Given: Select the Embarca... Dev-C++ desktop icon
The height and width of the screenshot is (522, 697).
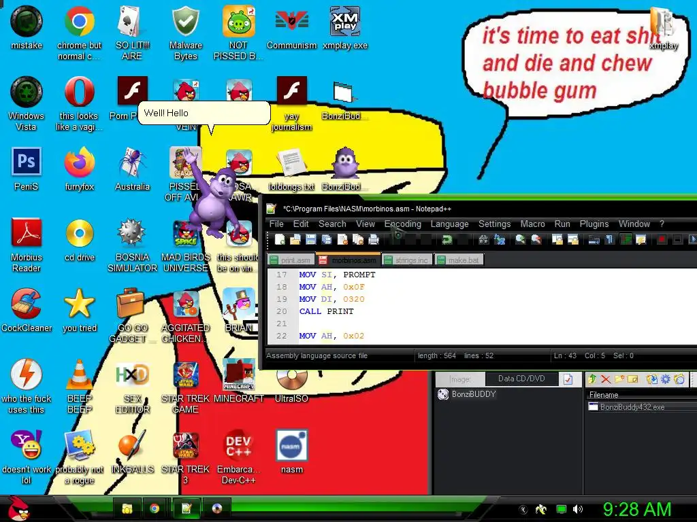Looking at the screenshot, I should (239, 457).
